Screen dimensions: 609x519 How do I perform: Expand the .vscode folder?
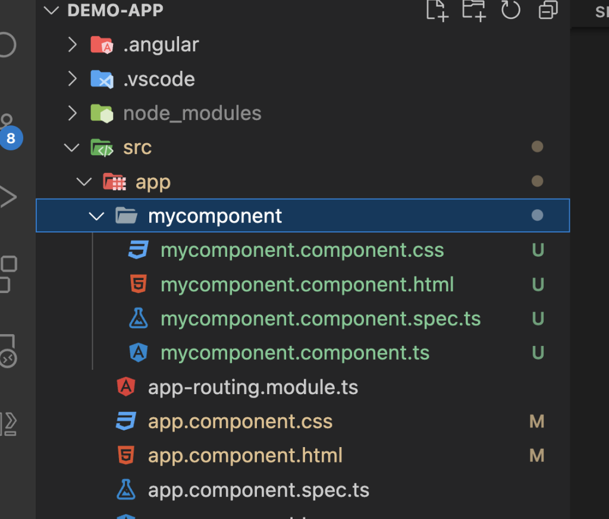[72, 79]
